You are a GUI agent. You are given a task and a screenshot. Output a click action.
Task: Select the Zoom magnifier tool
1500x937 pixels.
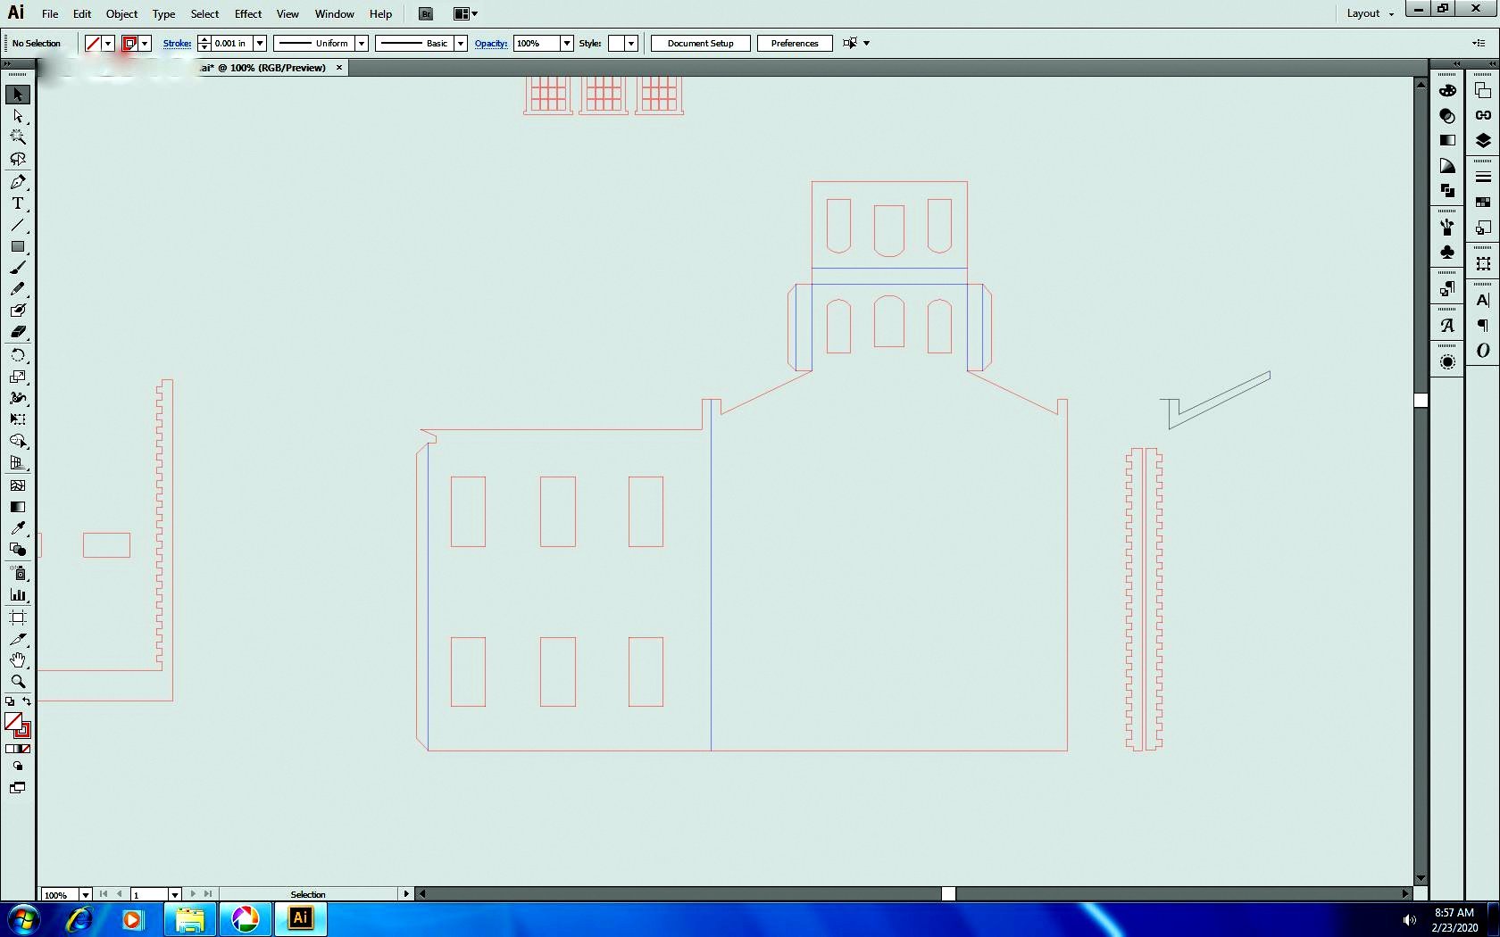pos(18,682)
